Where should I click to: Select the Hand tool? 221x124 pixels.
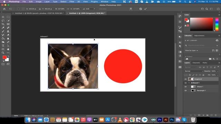[8, 49]
